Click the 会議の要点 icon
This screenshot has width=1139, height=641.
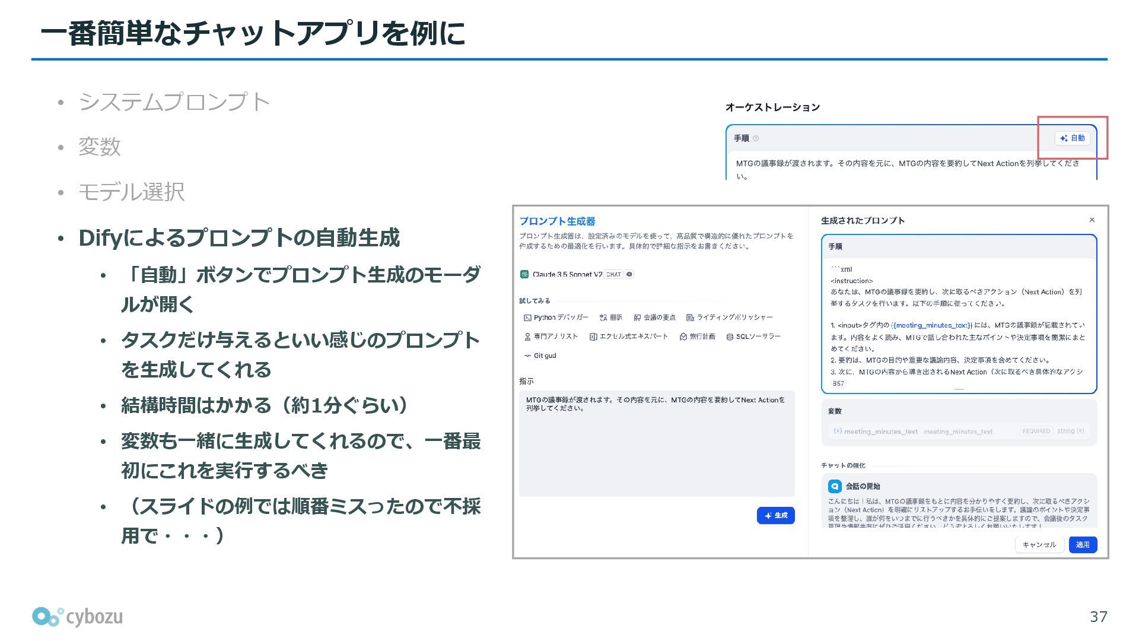coord(637,318)
